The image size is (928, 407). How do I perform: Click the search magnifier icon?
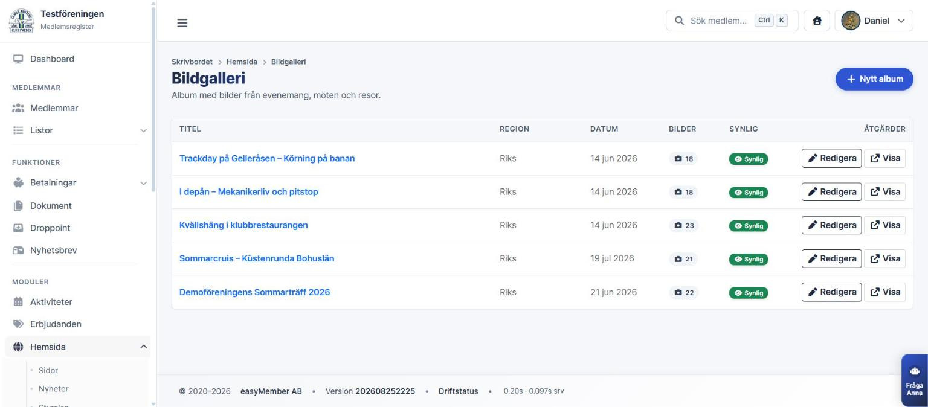pyautogui.click(x=680, y=21)
